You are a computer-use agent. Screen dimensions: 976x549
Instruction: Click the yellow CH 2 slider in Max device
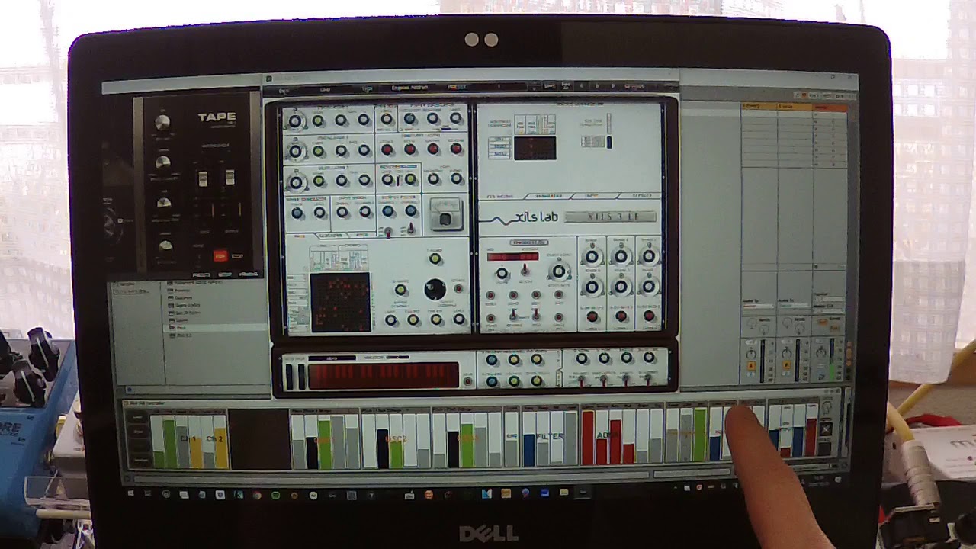point(220,447)
